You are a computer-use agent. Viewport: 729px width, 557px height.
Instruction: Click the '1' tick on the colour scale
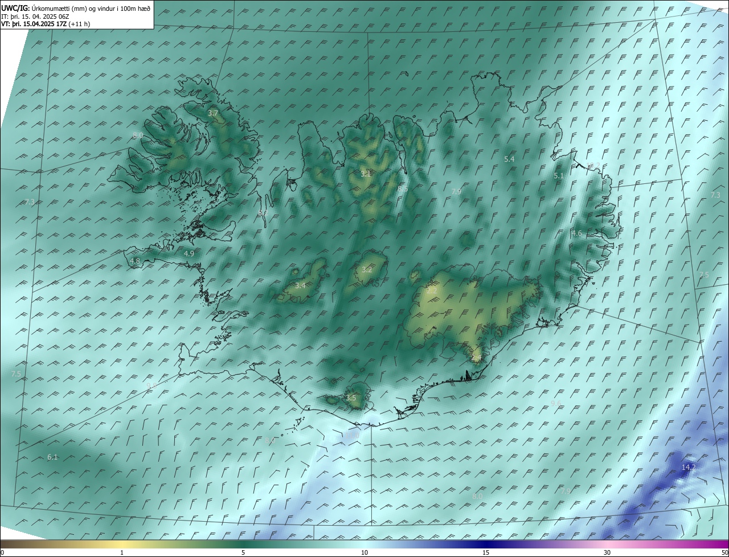(122, 553)
